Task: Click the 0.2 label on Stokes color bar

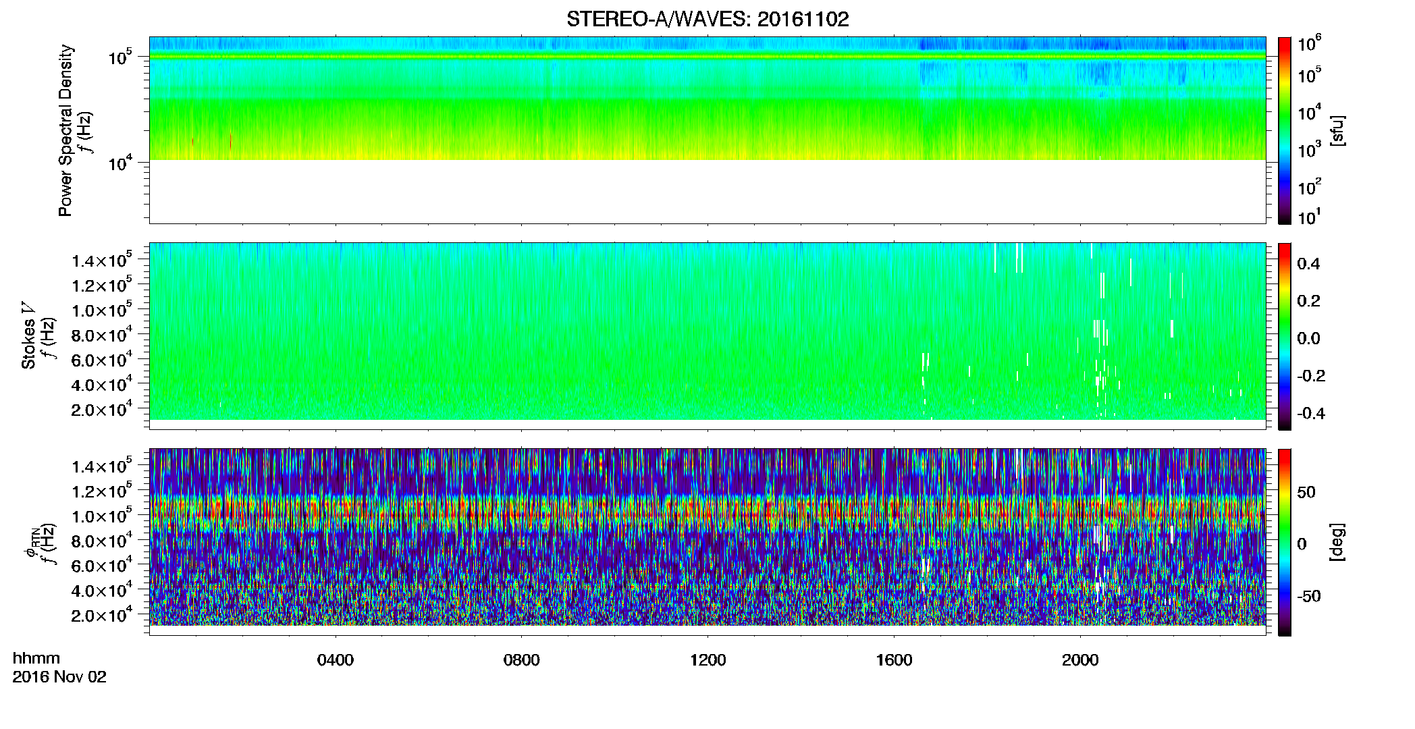Action: click(1308, 301)
